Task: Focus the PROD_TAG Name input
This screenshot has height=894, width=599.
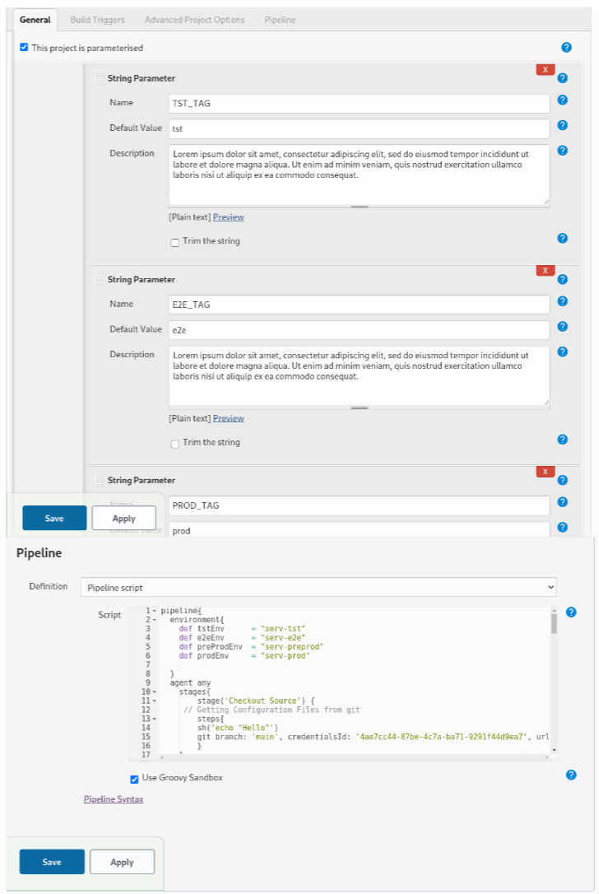Action: [359, 505]
